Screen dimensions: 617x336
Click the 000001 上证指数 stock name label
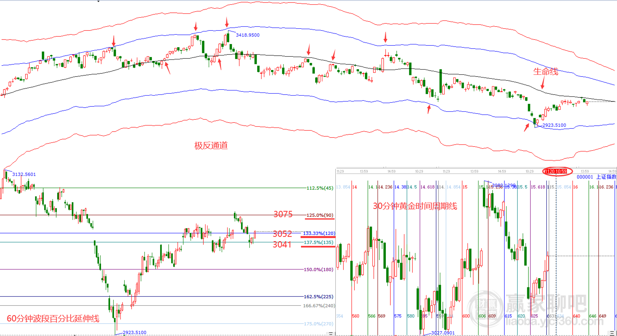click(x=596, y=177)
